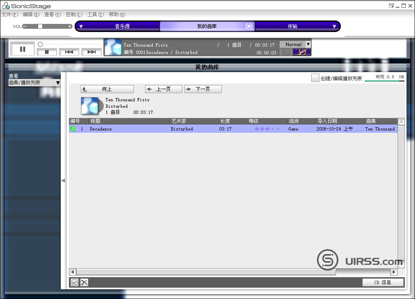415x299 pixels.
Task: Open the 编辑 menu
Action: (31, 15)
